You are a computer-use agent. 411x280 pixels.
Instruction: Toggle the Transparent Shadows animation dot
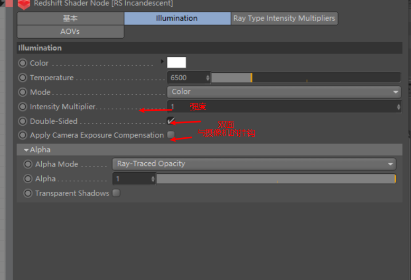point(28,193)
